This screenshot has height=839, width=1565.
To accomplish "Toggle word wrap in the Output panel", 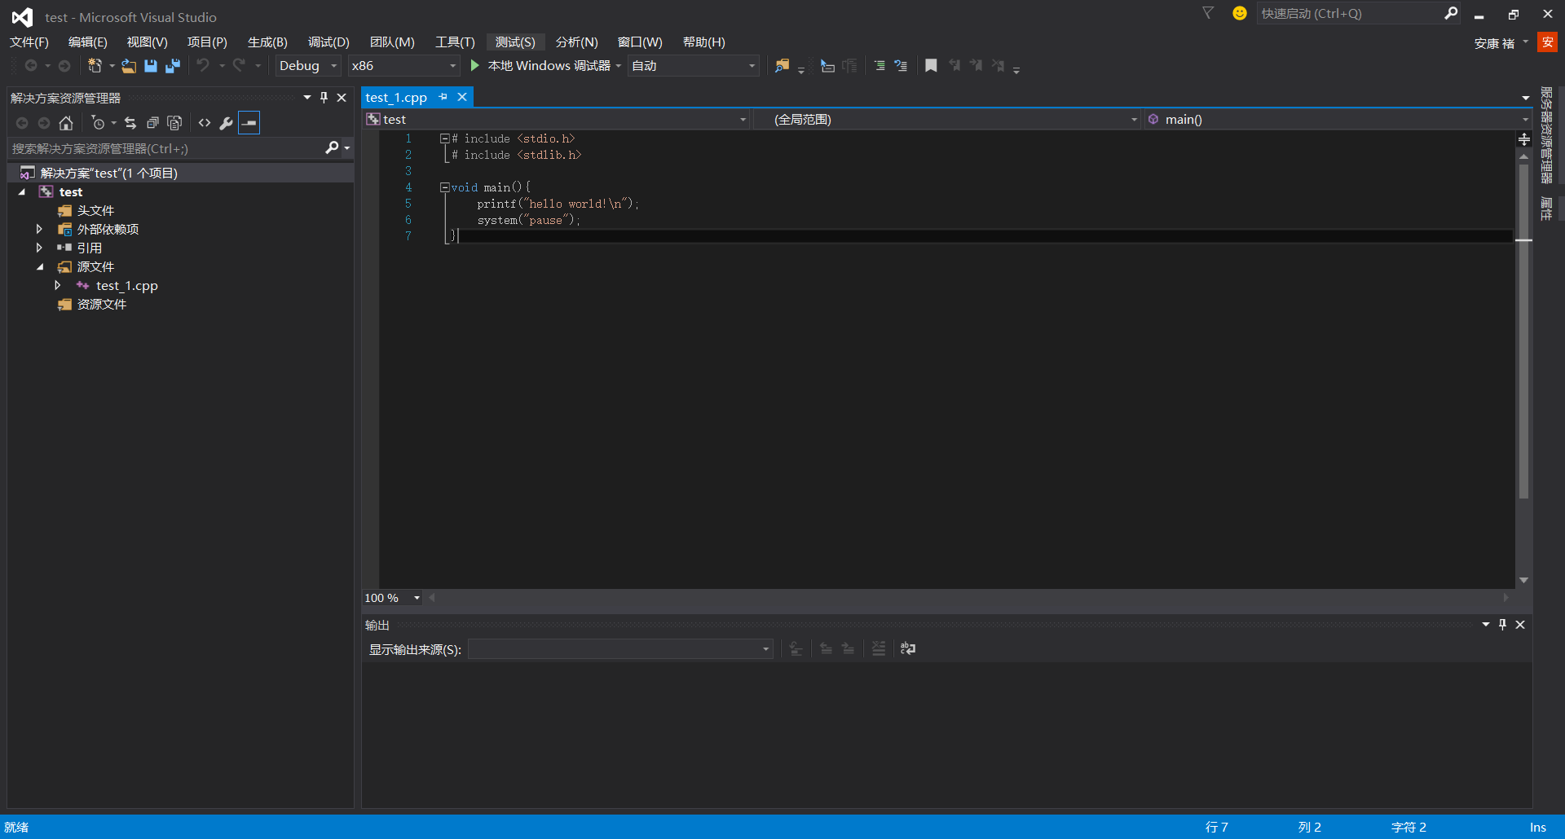I will (907, 649).
